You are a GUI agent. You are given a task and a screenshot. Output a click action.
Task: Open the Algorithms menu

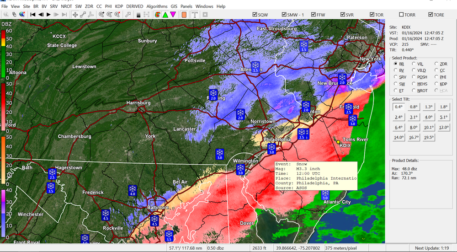tap(157, 6)
